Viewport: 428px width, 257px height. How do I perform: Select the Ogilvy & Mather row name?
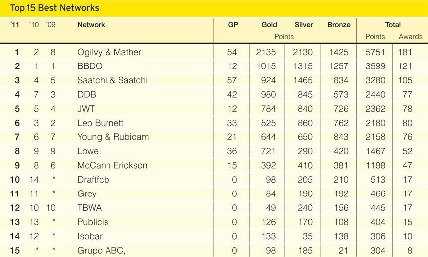pyautogui.click(x=109, y=52)
